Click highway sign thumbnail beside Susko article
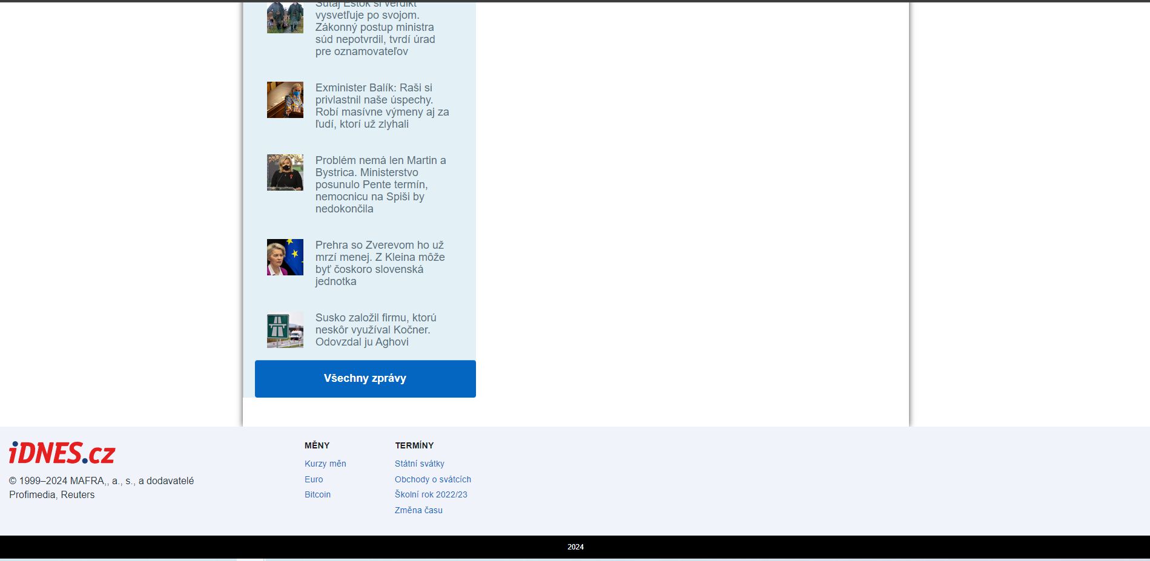The width and height of the screenshot is (1150, 561). pos(285,330)
